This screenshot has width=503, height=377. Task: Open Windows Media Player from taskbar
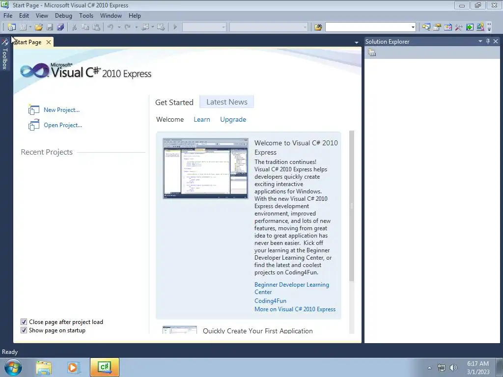(x=73, y=368)
